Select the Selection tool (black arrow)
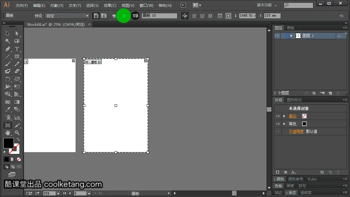Viewport: 350px width, 197px height. click(x=8, y=34)
